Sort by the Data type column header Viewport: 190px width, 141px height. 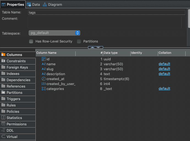(x=111, y=53)
